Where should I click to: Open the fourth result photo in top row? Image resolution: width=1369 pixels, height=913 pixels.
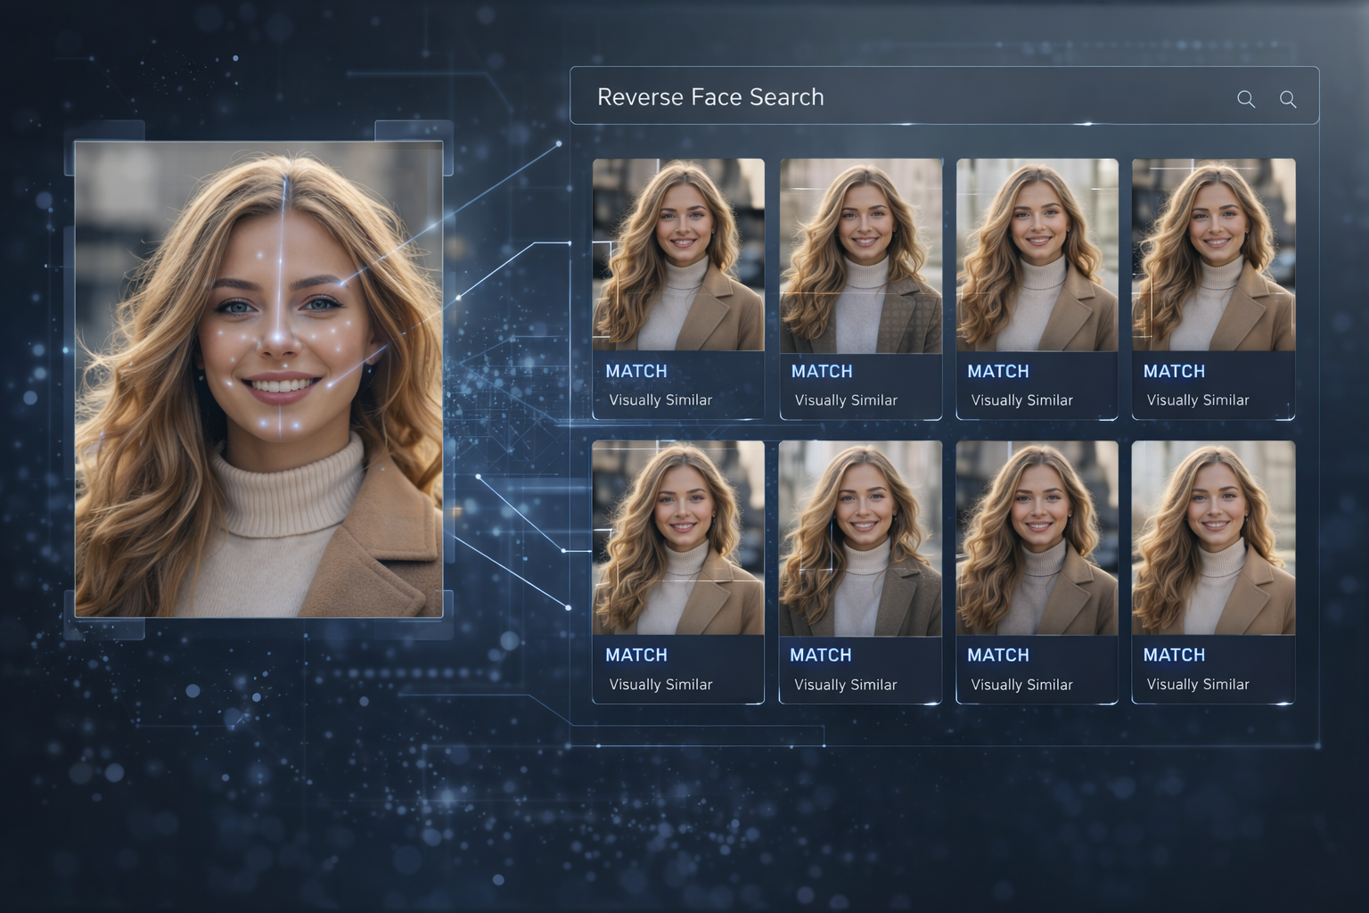coord(1213,255)
